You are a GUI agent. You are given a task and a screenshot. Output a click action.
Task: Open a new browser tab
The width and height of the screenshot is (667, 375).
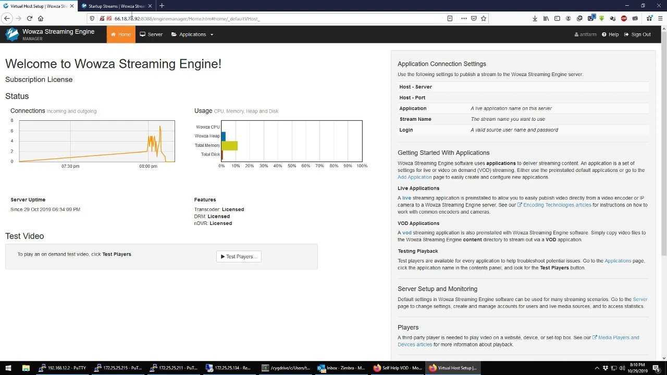[162, 6]
